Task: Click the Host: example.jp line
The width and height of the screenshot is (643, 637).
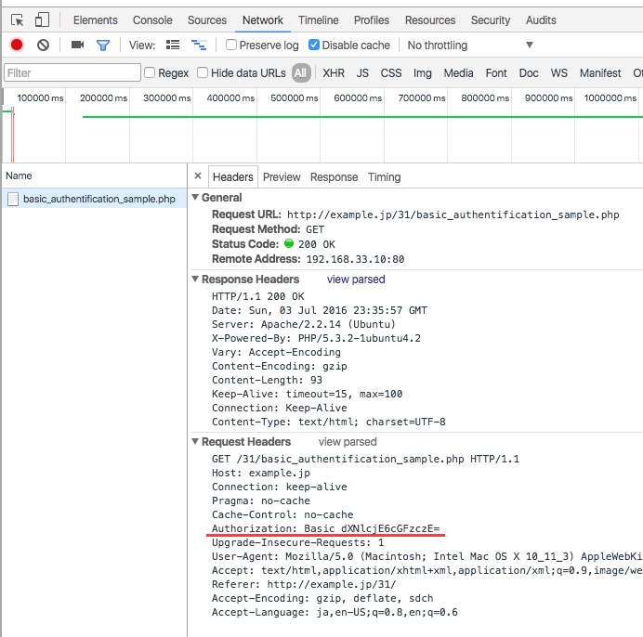Action: point(261,473)
